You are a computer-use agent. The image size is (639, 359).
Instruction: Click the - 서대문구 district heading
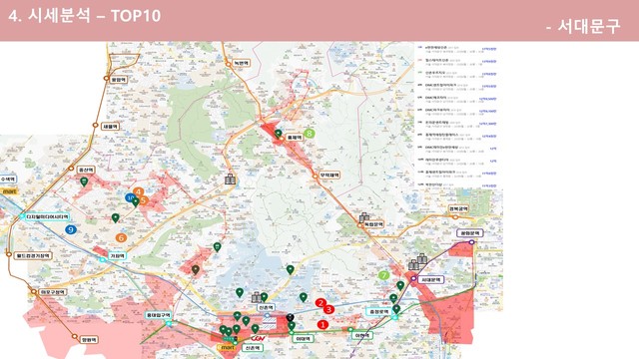coord(583,27)
